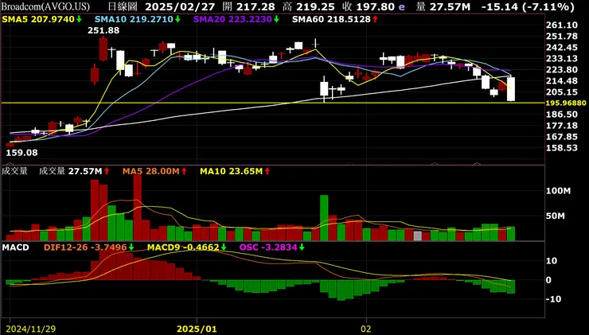Select the SMA60 218.5128 indicator label
Screen dimensions: 589x335
pos(331,19)
